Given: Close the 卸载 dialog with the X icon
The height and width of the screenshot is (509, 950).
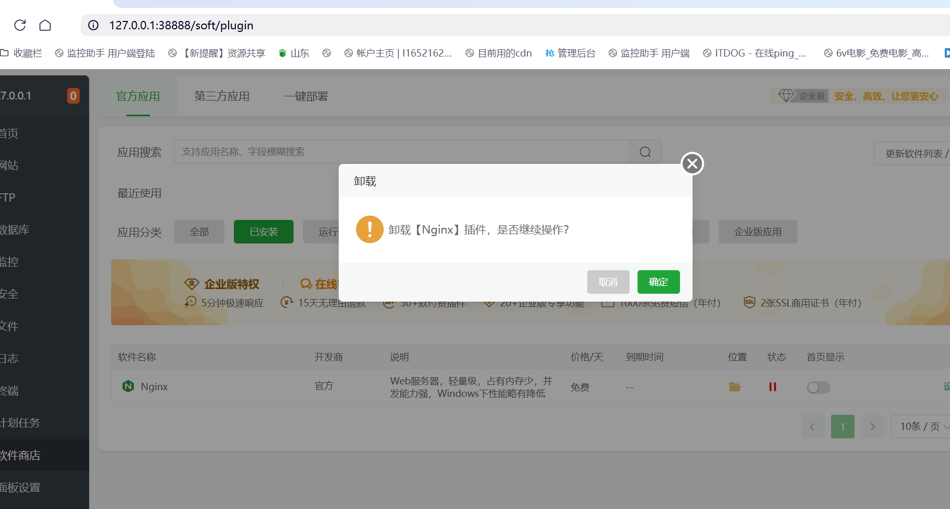Looking at the screenshot, I should (x=692, y=163).
